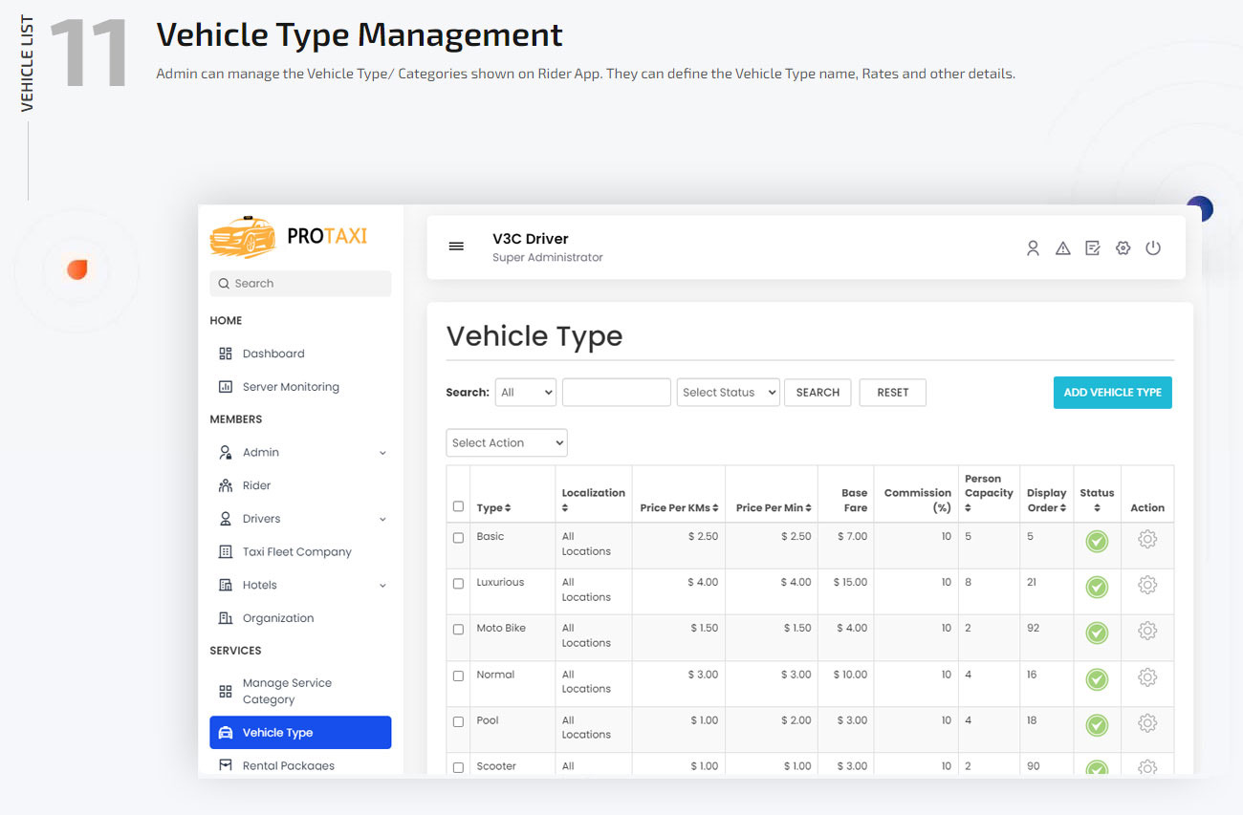The width and height of the screenshot is (1243, 815).
Task: Open the activity log edit icon
Action: point(1093,247)
